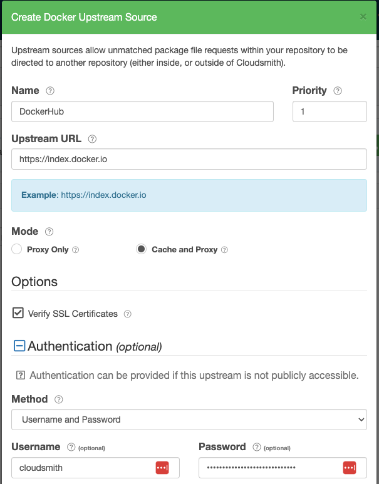Click the boxed question mark in authentication note
Viewport: 379px width, 484px height.
click(21, 375)
